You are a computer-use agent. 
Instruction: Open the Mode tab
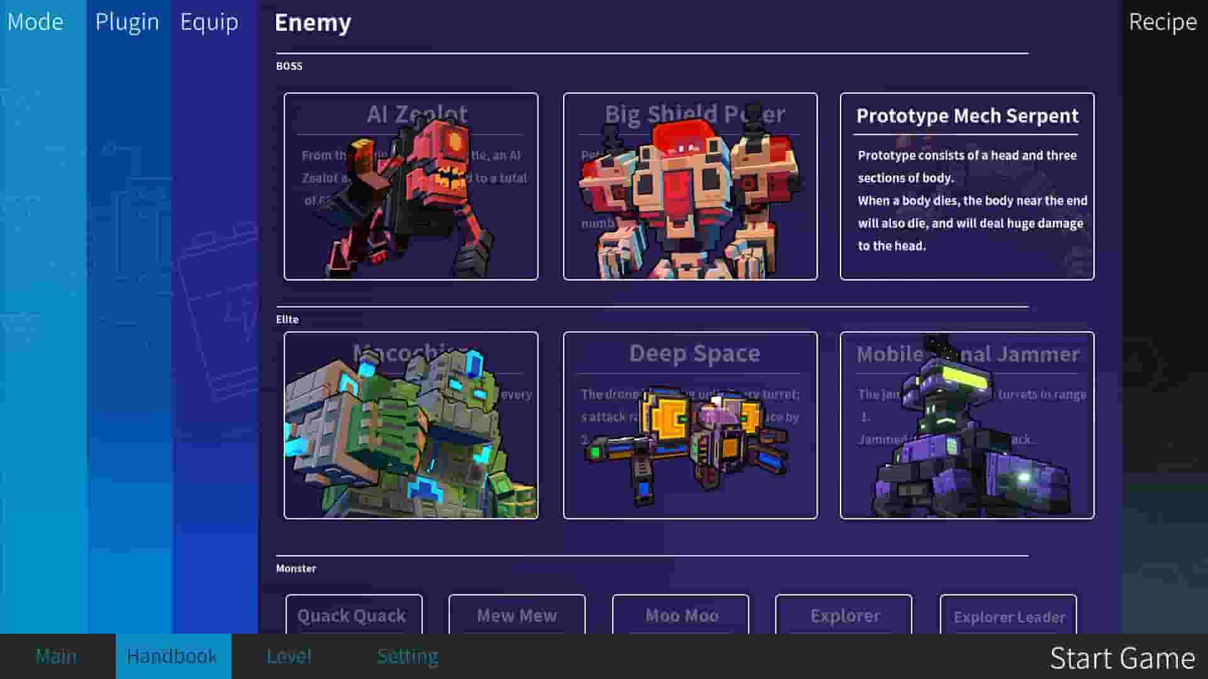point(35,22)
